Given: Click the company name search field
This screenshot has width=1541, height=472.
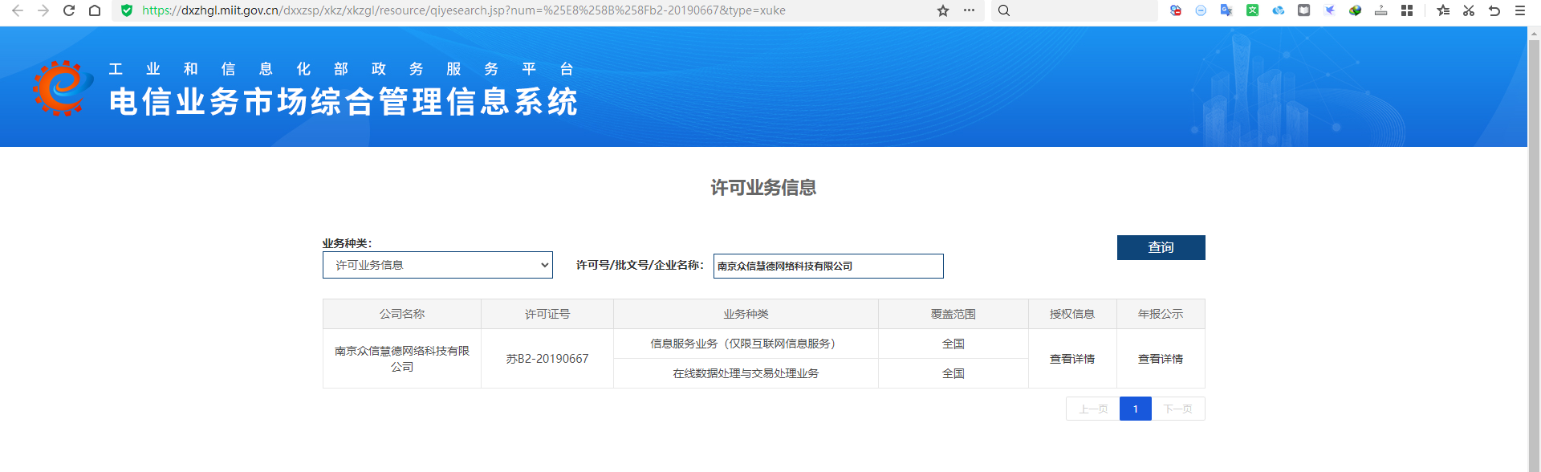Looking at the screenshot, I should [x=828, y=266].
